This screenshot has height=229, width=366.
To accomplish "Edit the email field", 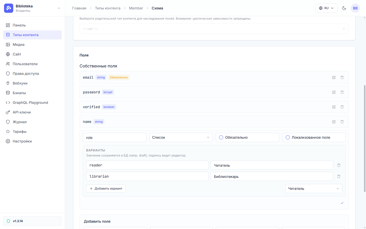I will coord(334,77).
